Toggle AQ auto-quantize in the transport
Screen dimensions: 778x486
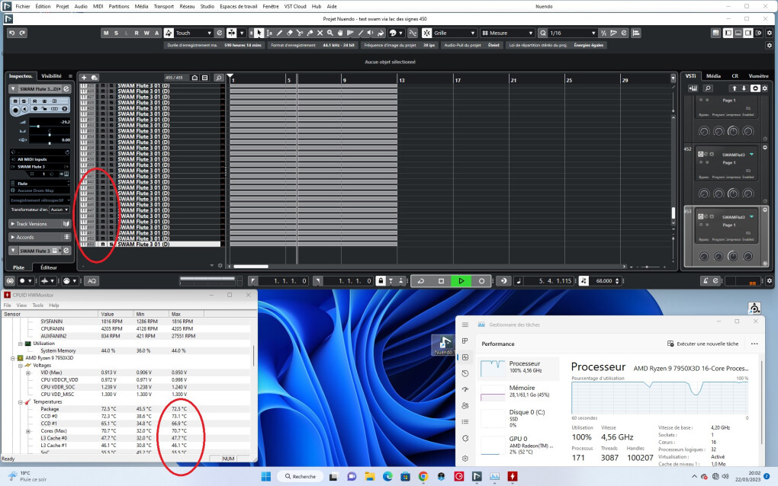(92, 281)
